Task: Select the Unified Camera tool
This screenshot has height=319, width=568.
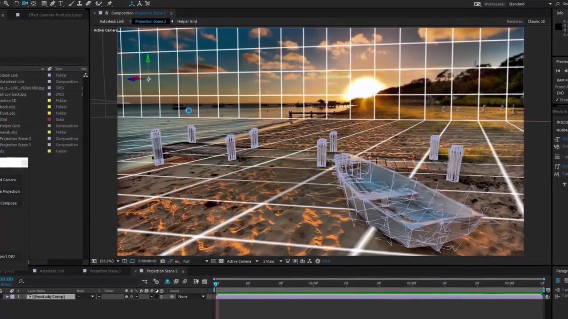Action: [x=25, y=3]
